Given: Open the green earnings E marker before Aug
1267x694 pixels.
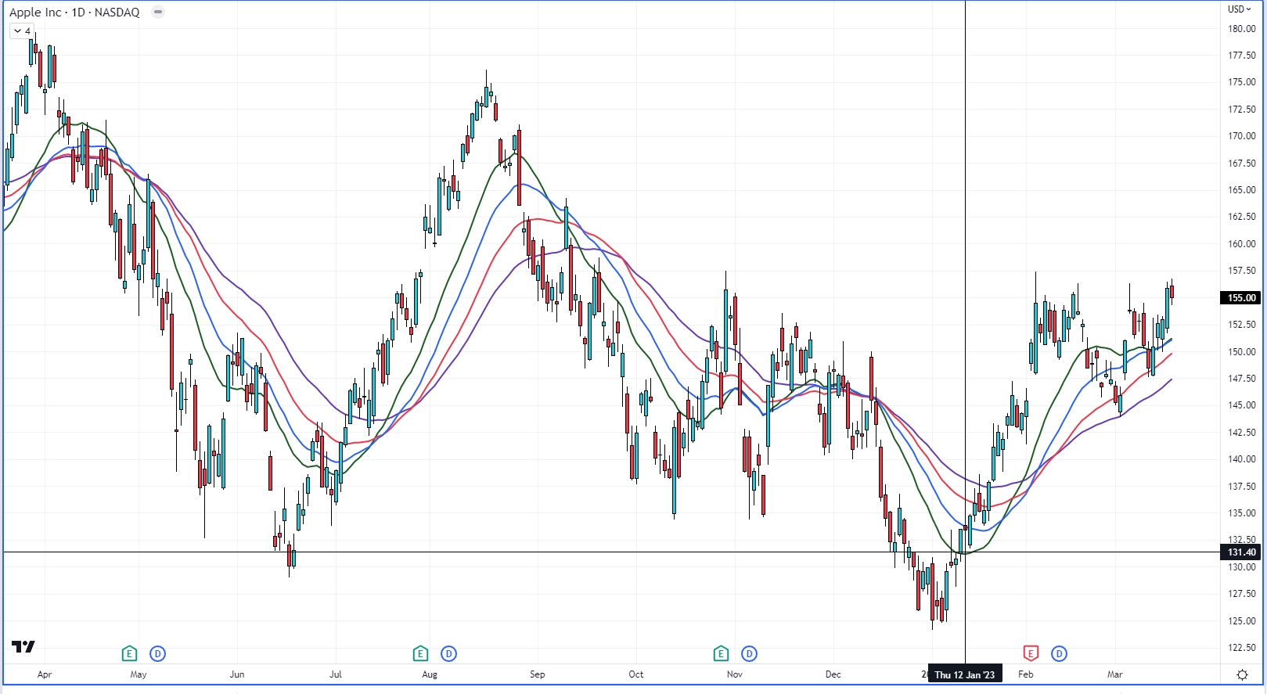Looking at the screenshot, I should (420, 653).
